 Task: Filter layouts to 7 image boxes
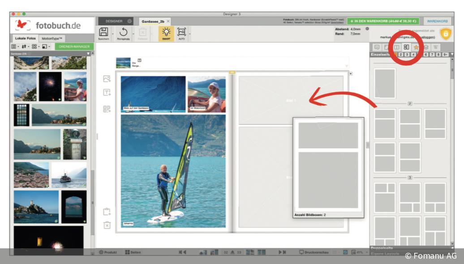coord(432,55)
